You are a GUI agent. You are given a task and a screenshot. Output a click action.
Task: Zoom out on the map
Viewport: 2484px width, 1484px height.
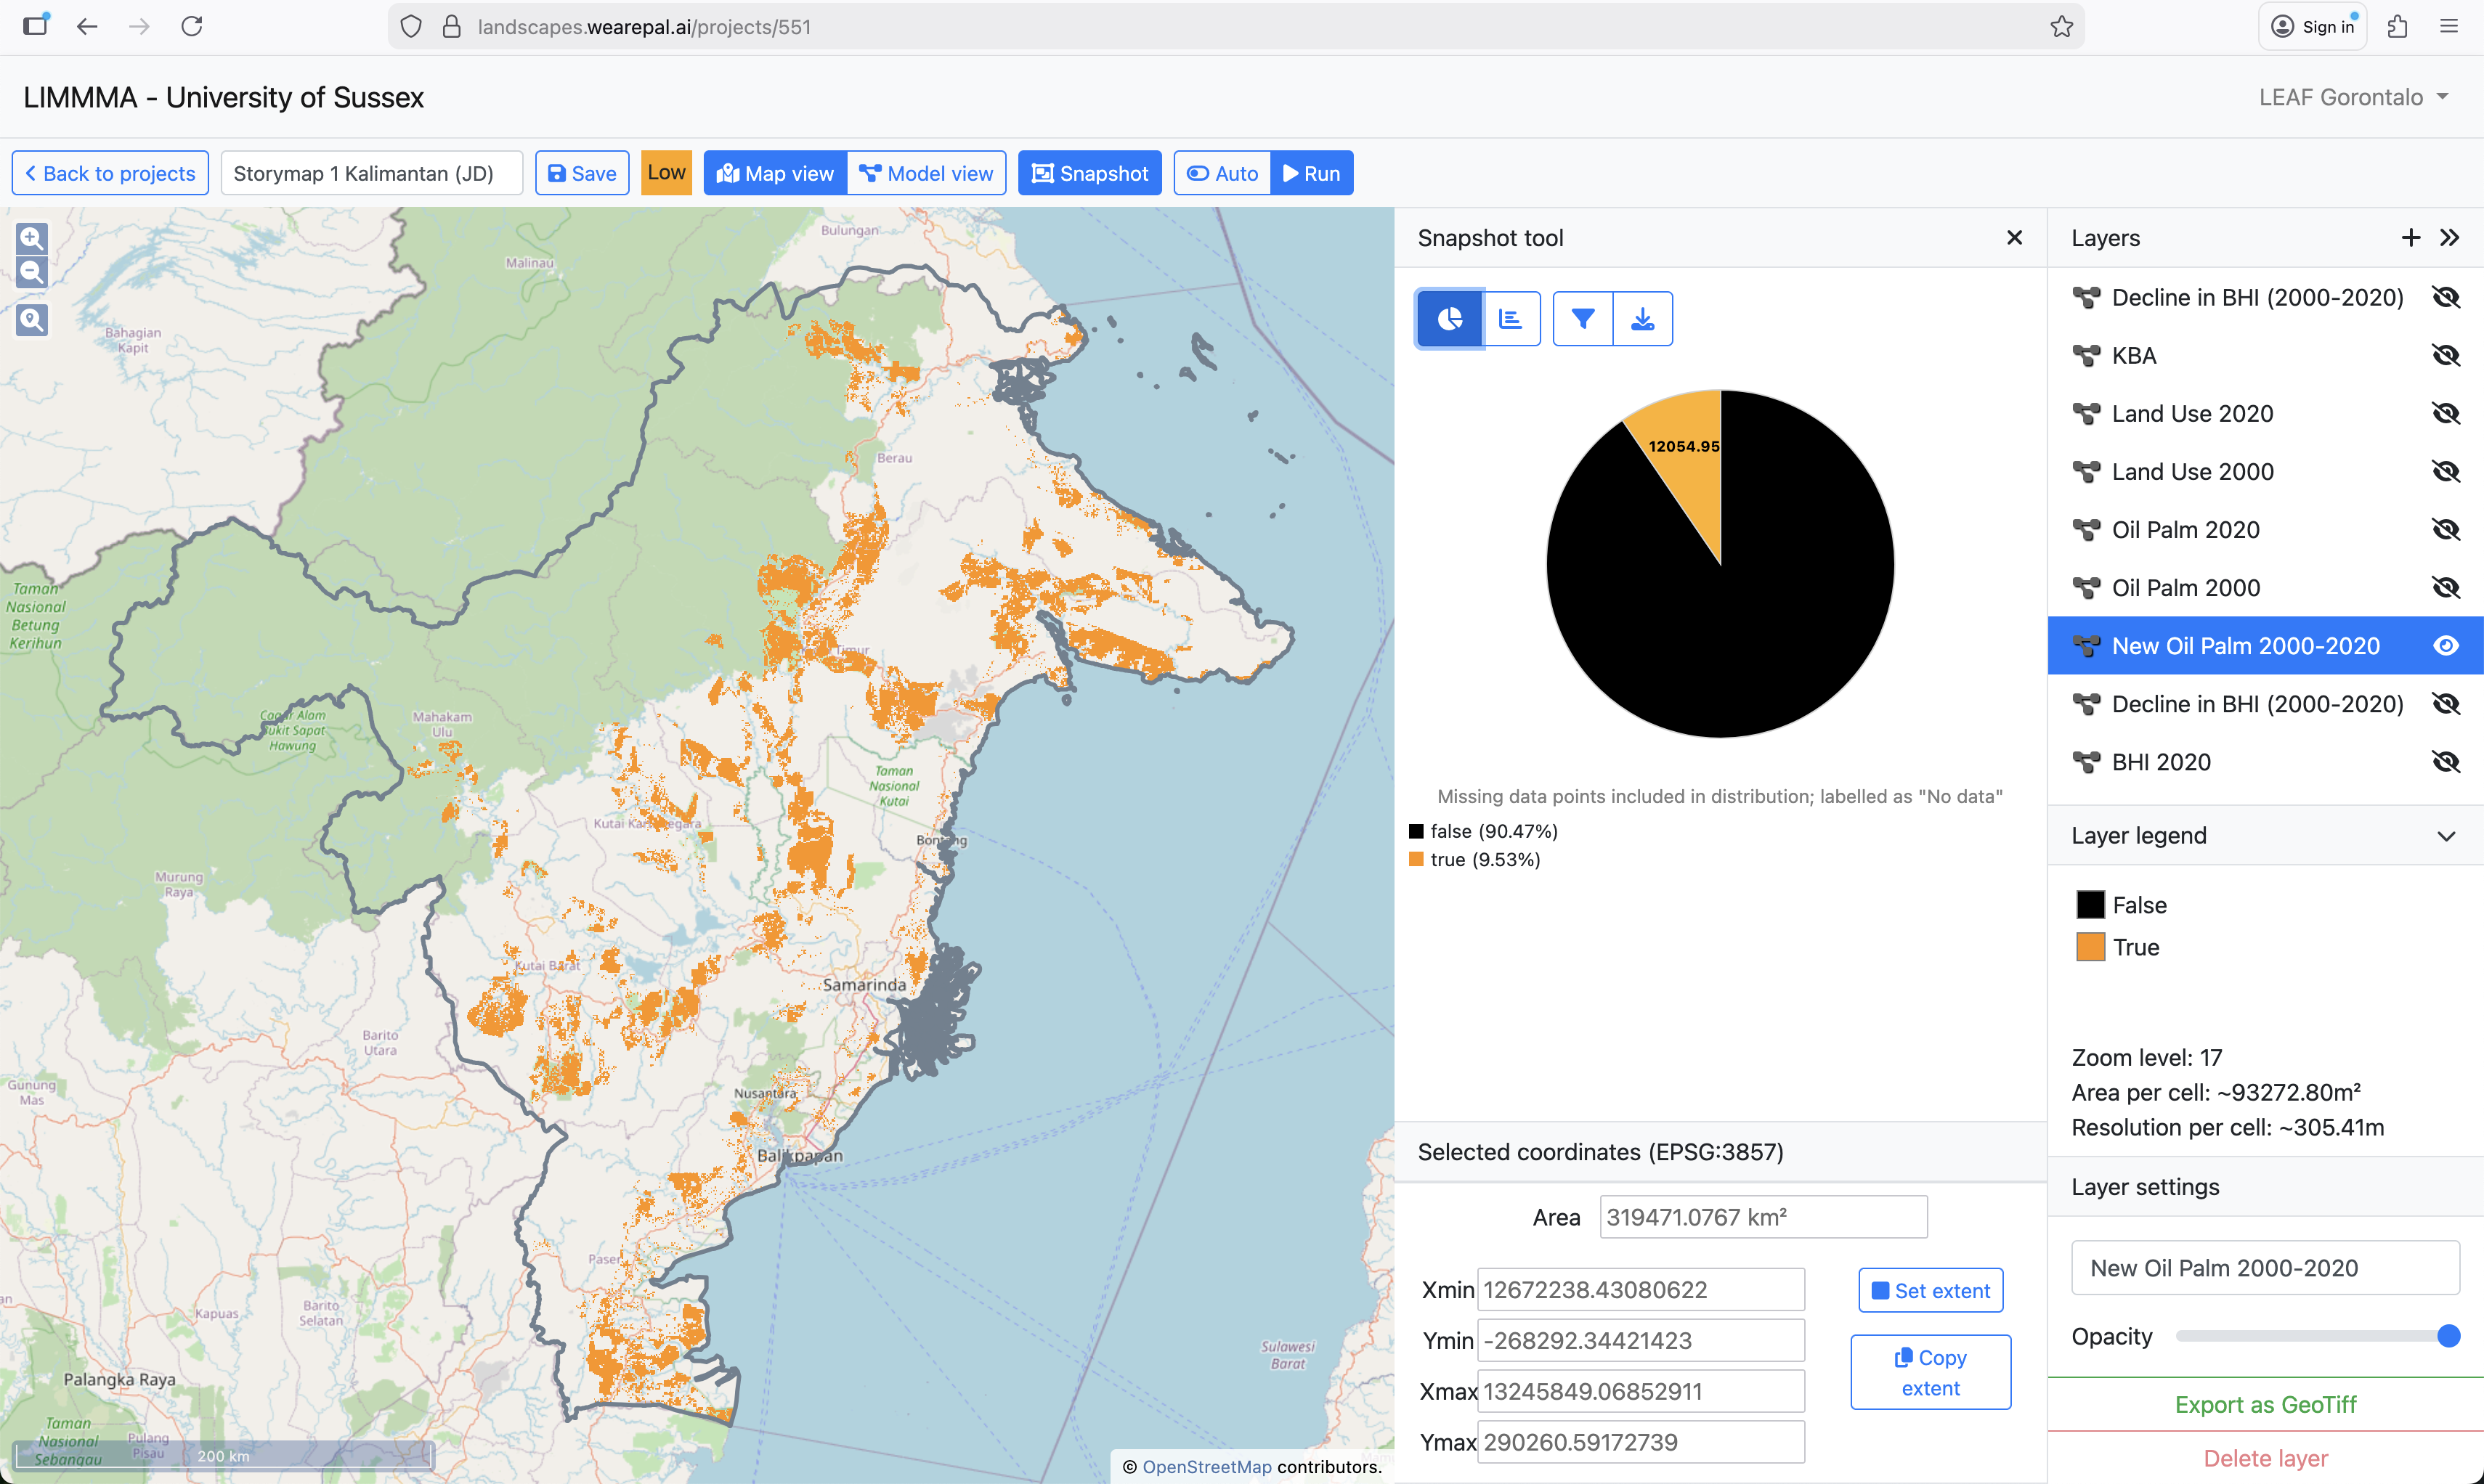(x=32, y=272)
